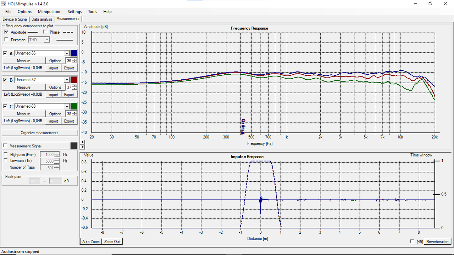
Task: Click 'Audiostream stopped' status bar text
Action: [20, 251]
